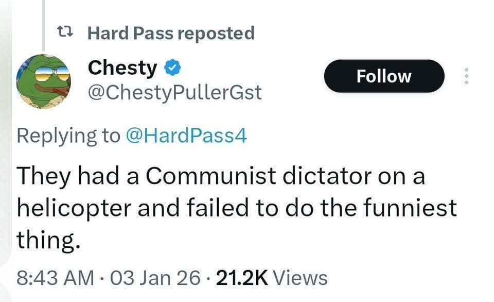Click the "Replying to" label
Viewport: 494px width, 302px height.
point(67,135)
